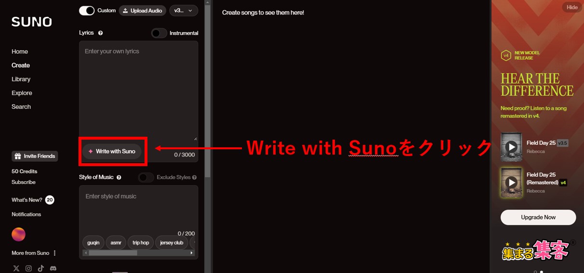
Task: Click Write with Suno button
Action: [x=112, y=151]
